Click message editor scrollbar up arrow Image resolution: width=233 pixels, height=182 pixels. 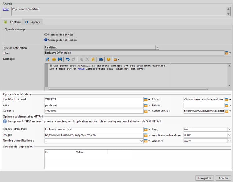[229, 66]
